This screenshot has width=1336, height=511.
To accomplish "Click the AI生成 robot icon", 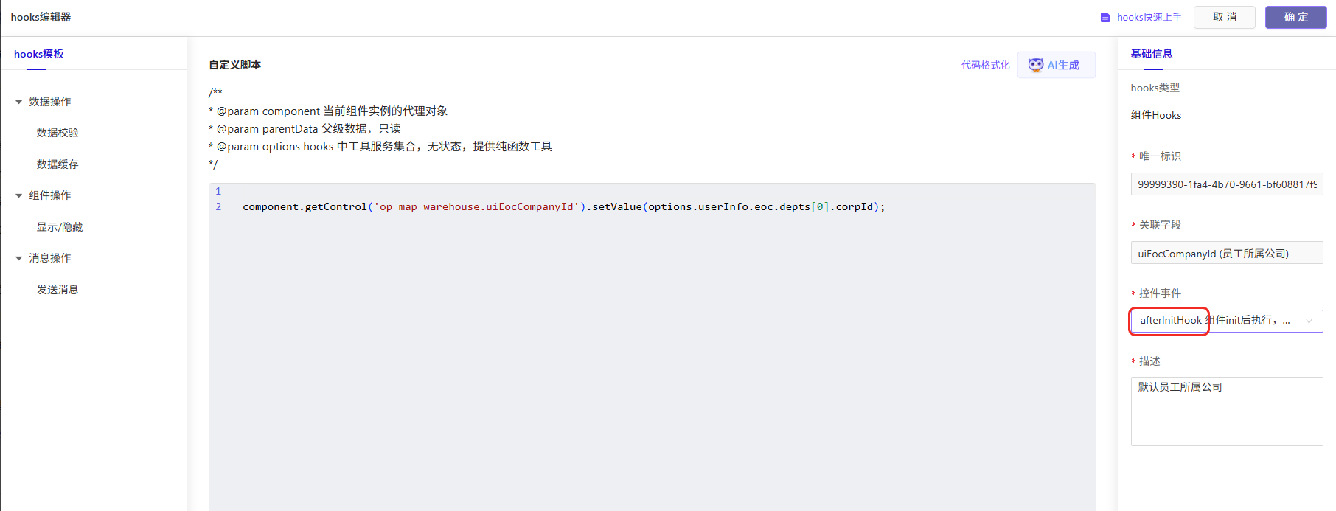I will point(1035,65).
